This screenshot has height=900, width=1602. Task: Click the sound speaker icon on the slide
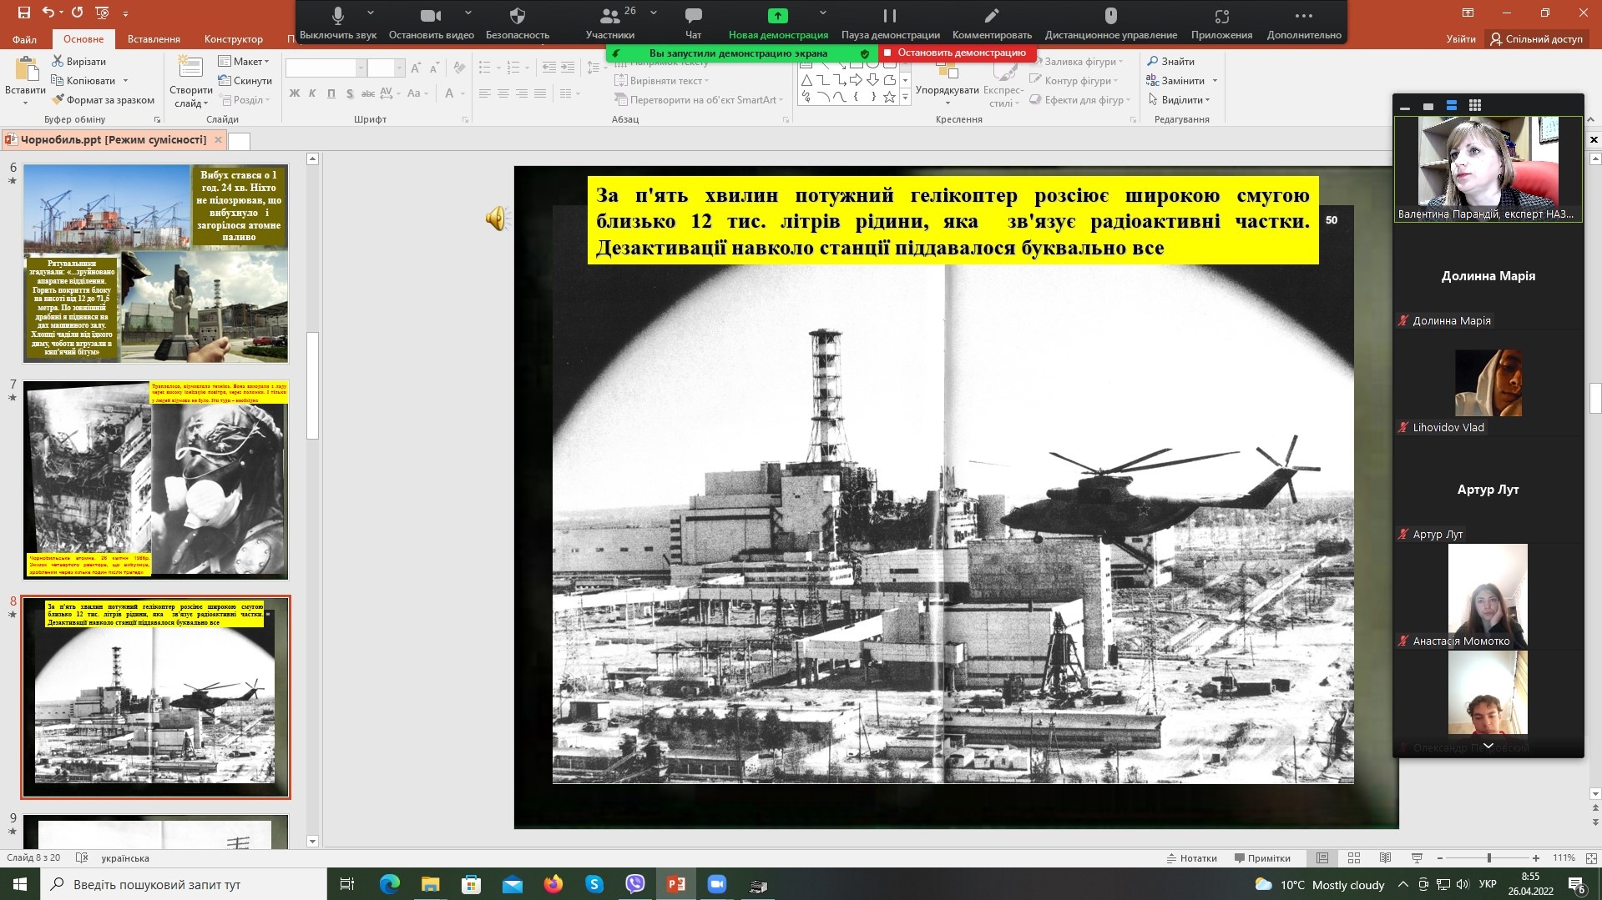(496, 219)
